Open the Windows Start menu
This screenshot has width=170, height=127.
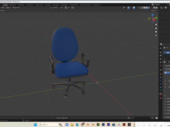tap(35, 125)
